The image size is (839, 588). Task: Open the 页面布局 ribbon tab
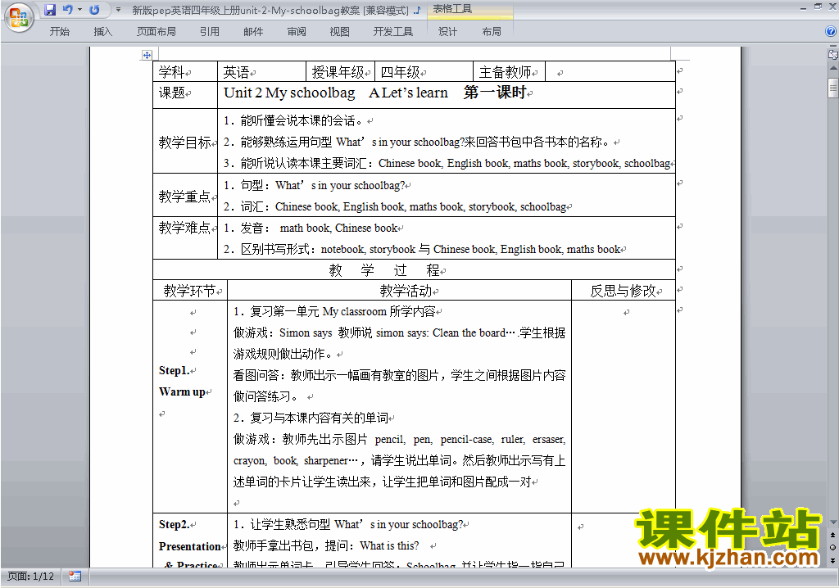pyautogui.click(x=156, y=32)
